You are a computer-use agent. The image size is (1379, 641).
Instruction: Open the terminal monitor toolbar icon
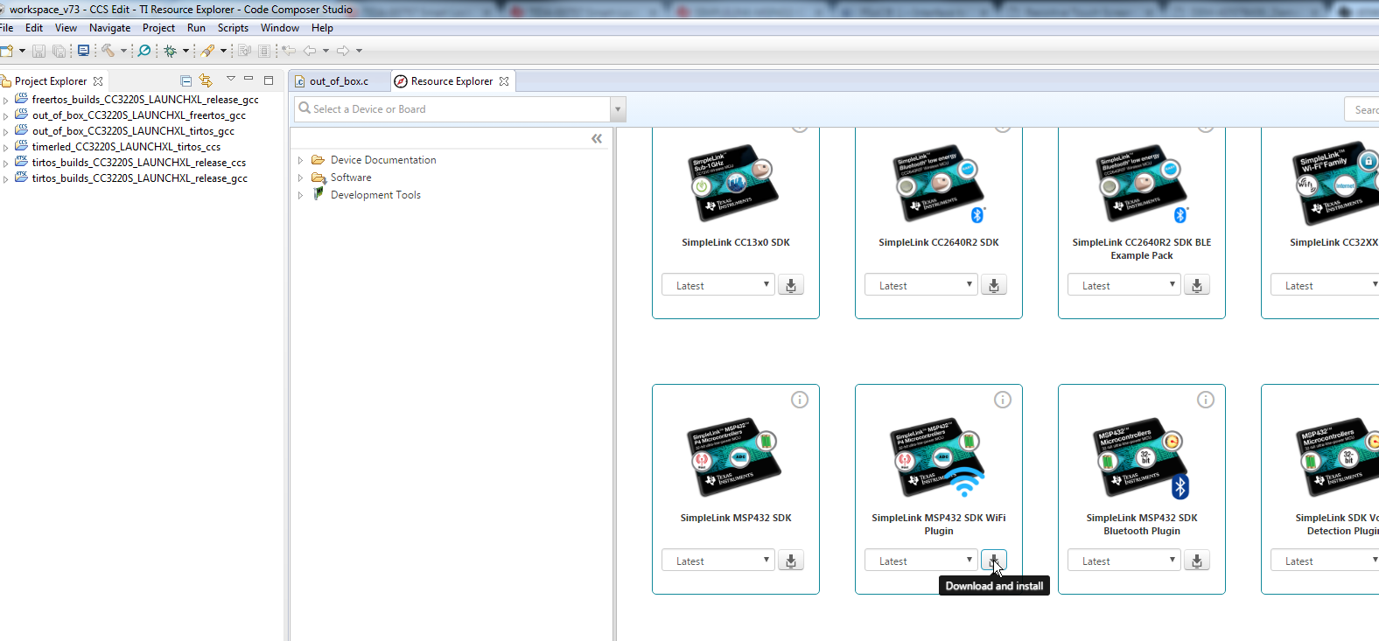[x=83, y=51]
